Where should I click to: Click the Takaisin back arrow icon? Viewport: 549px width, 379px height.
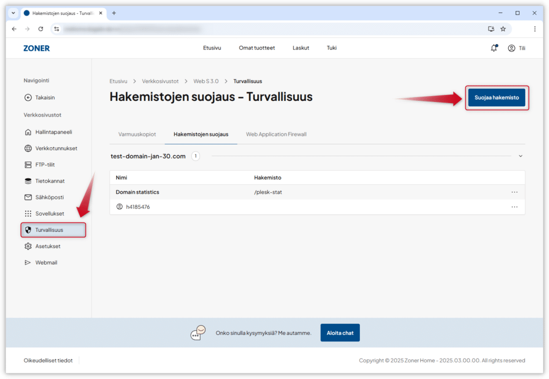click(28, 98)
